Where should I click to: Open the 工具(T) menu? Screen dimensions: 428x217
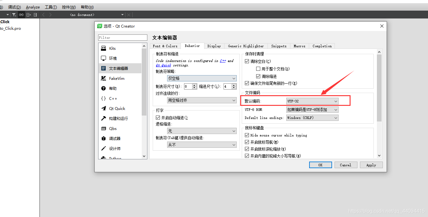(x=51, y=7)
